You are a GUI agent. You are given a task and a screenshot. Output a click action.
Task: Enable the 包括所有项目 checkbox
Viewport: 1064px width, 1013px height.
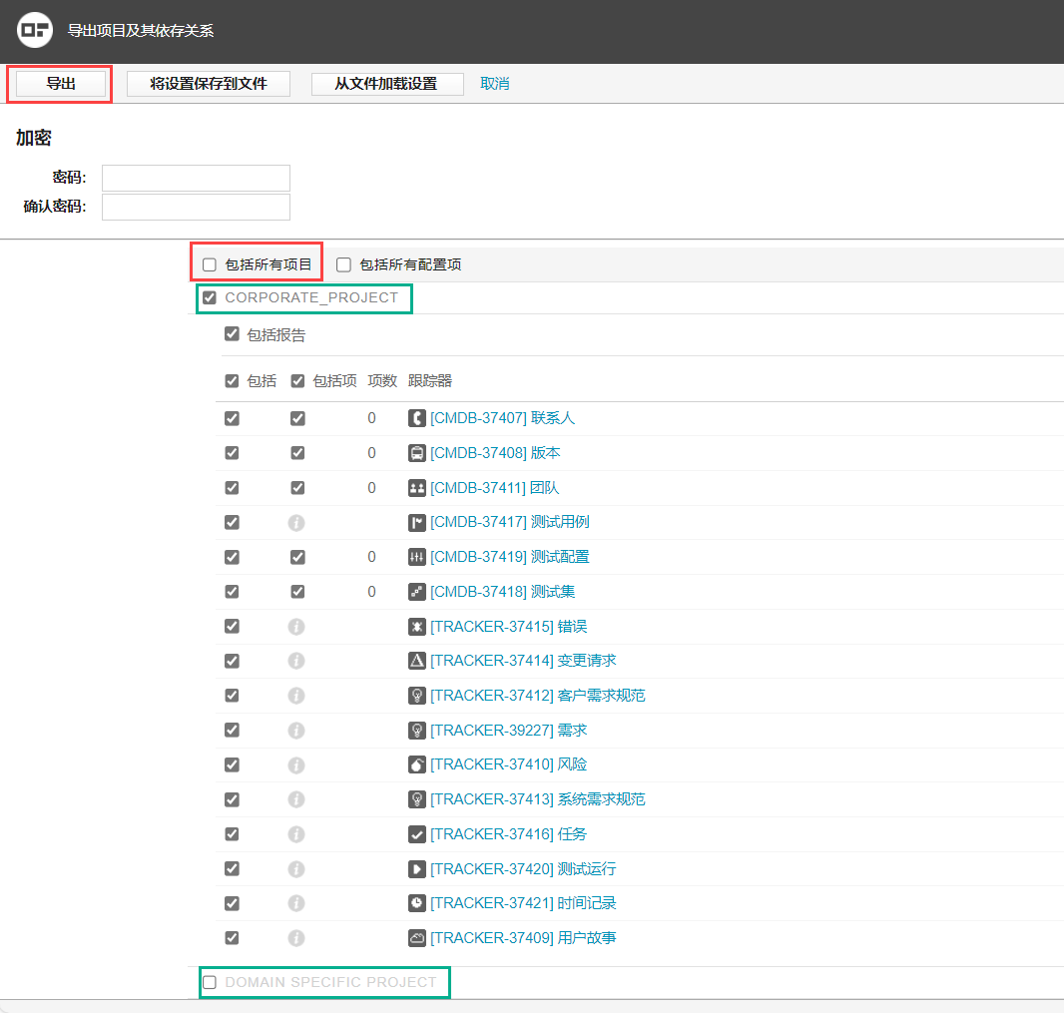click(210, 264)
